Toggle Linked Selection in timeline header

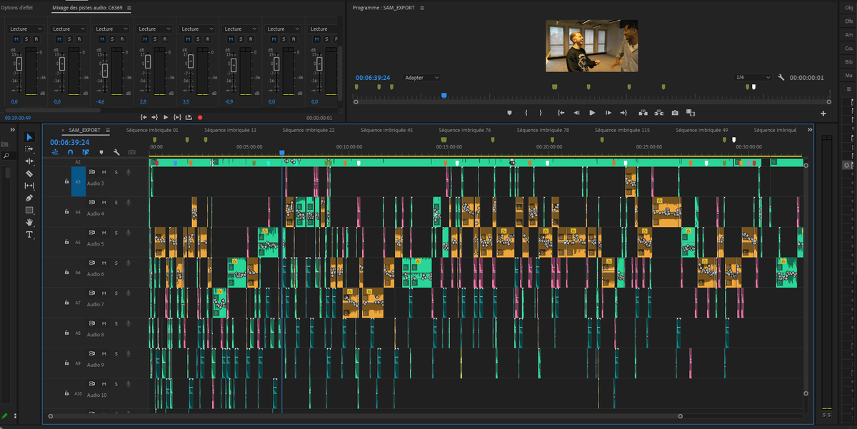click(85, 152)
